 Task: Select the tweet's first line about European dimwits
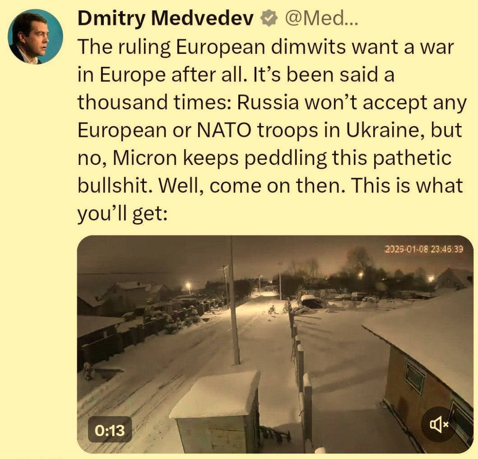[266, 48]
